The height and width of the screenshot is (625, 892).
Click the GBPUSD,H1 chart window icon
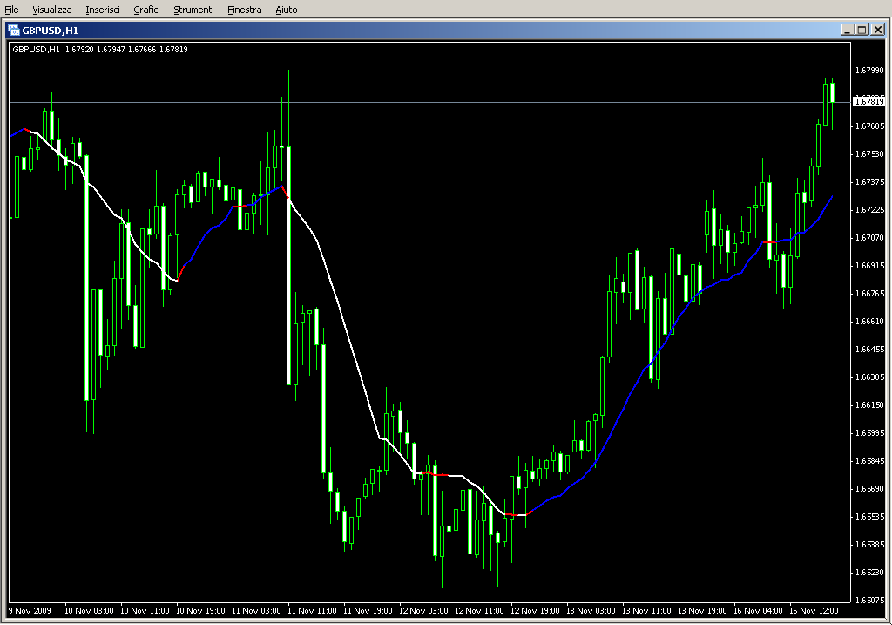click(14, 31)
